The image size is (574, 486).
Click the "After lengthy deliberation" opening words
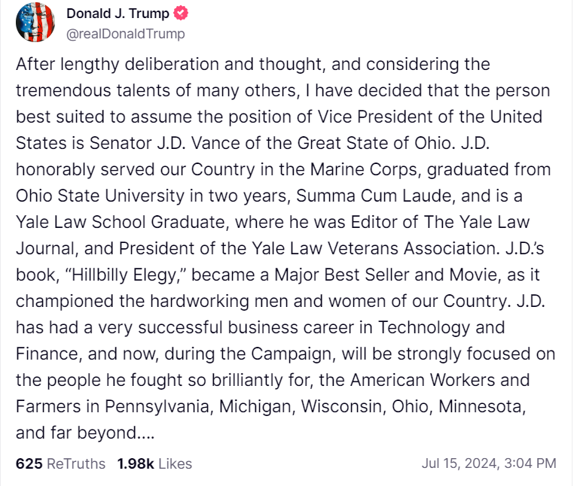pyautogui.click(x=99, y=64)
